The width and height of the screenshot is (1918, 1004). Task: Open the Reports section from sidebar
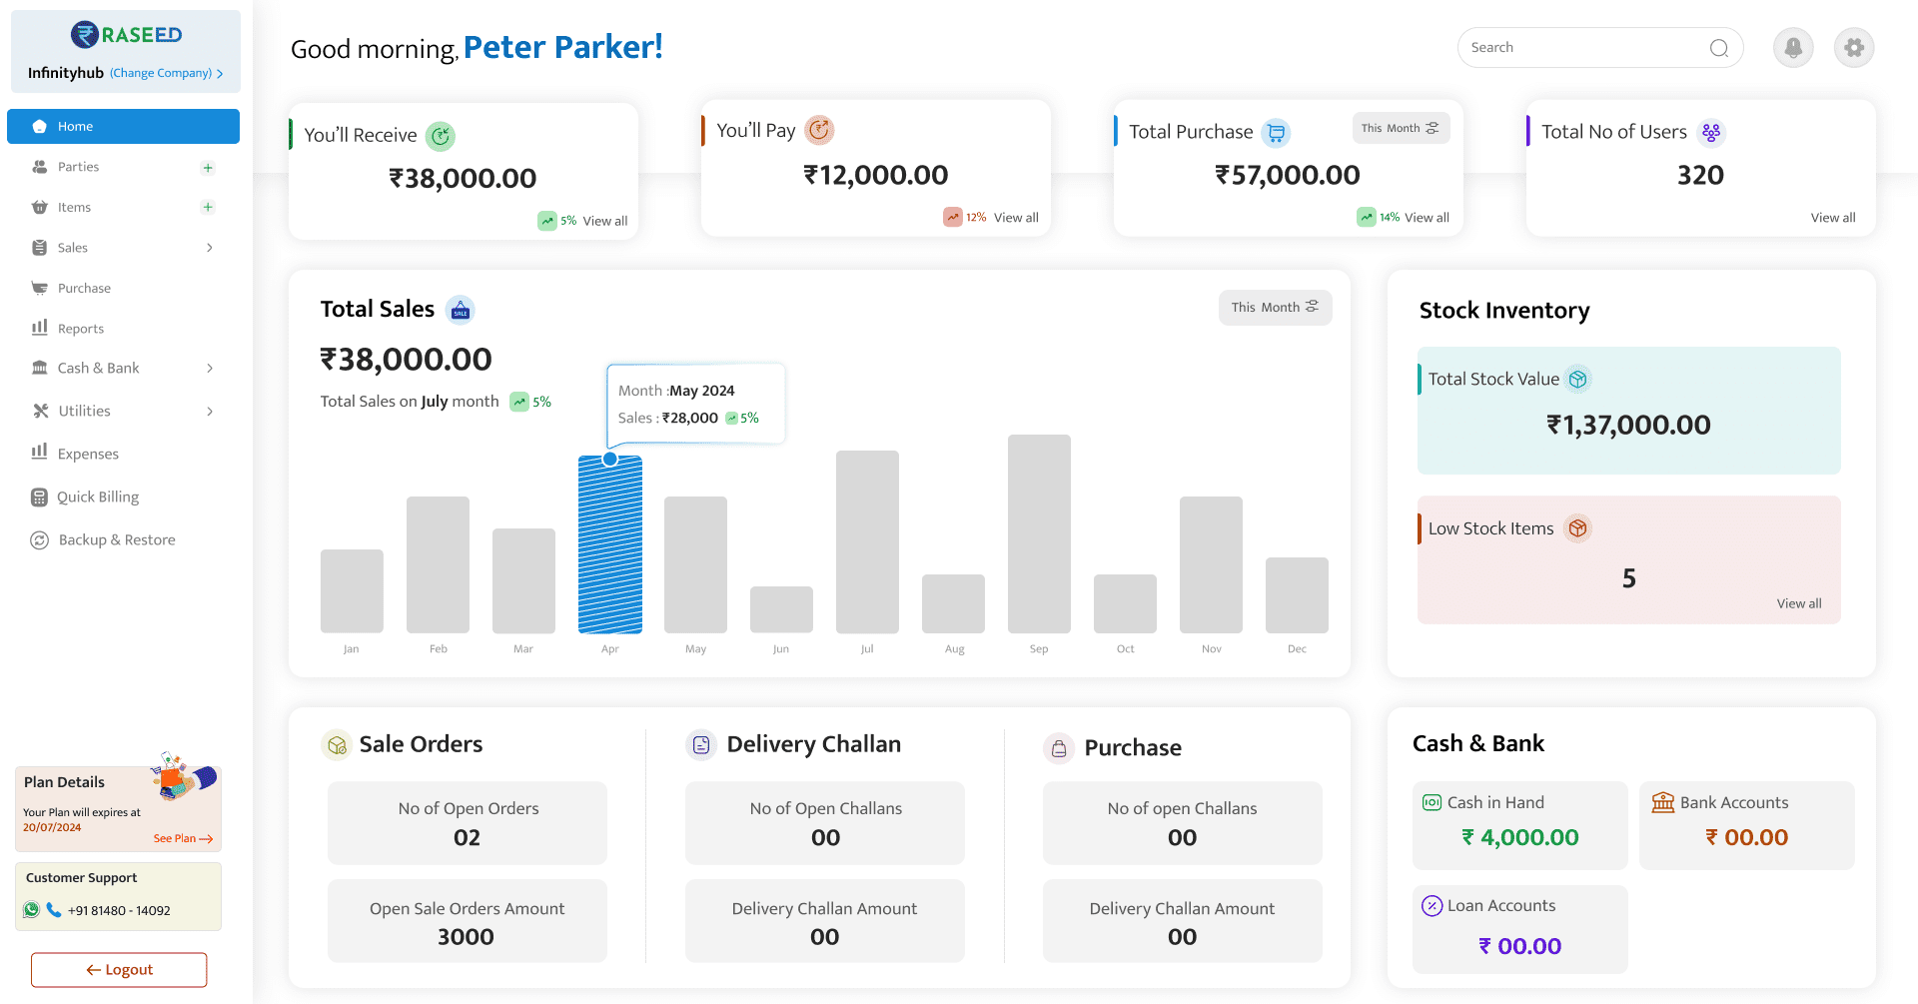pyautogui.click(x=39, y=328)
